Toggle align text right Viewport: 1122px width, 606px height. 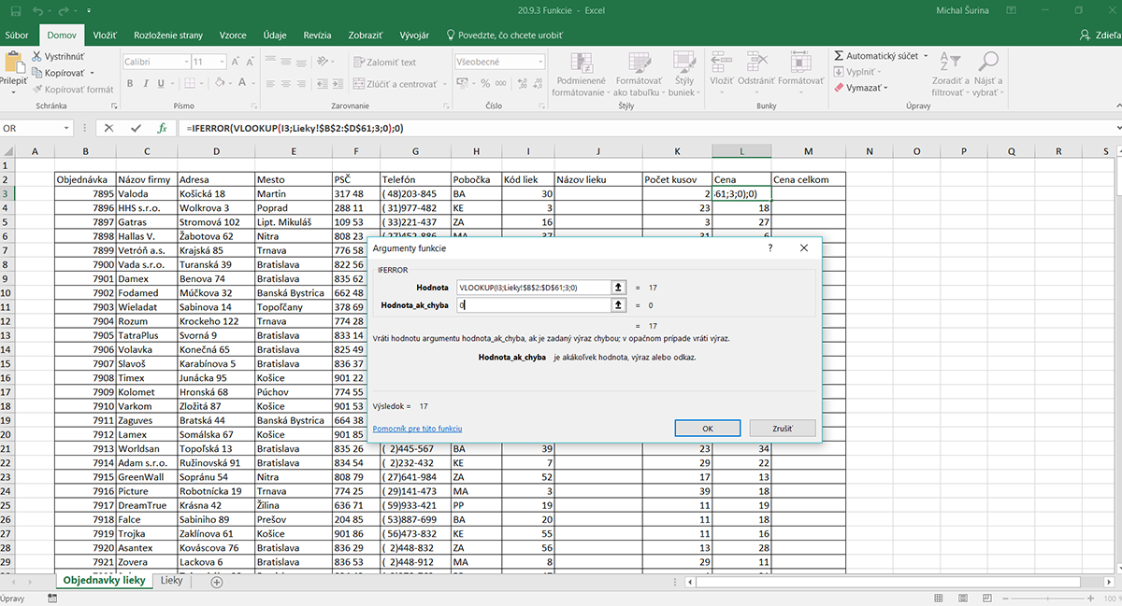pyautogui.click(x=301, y=84)
